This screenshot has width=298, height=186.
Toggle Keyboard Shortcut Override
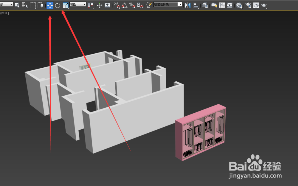pos(107,5)
